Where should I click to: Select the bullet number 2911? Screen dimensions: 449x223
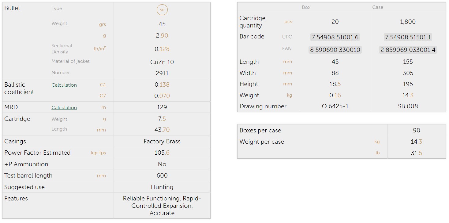tap(162, 73)
